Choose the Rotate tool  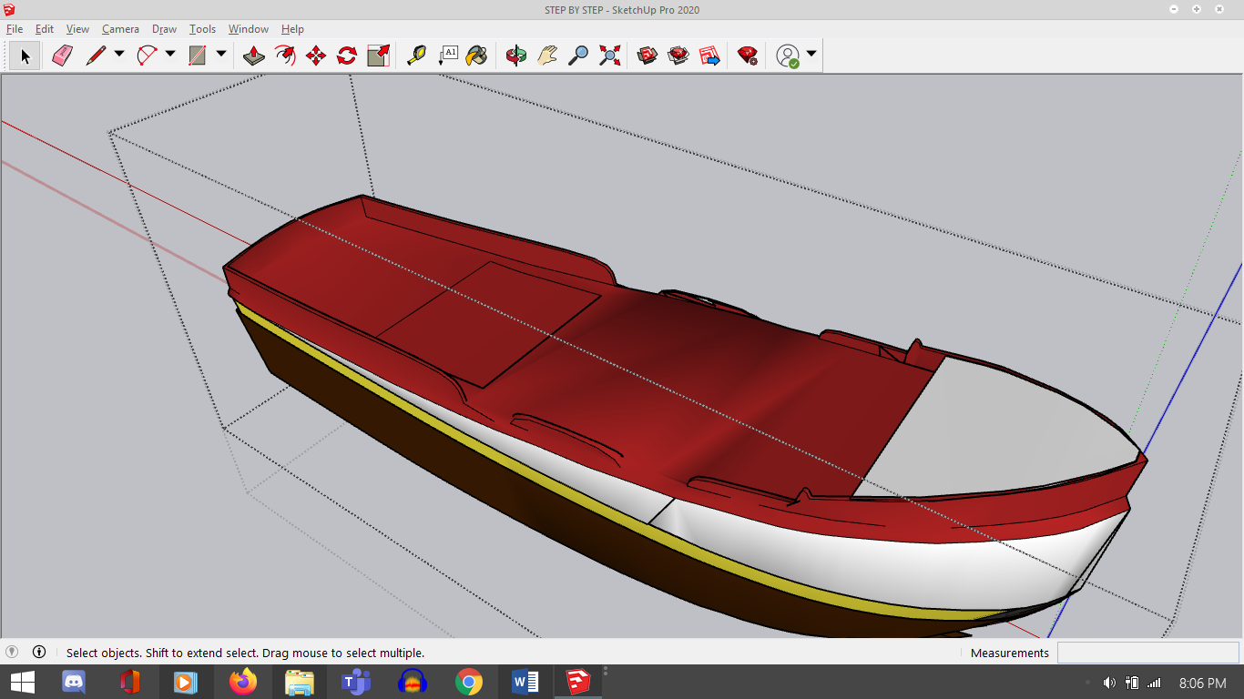tap(347, 56)
